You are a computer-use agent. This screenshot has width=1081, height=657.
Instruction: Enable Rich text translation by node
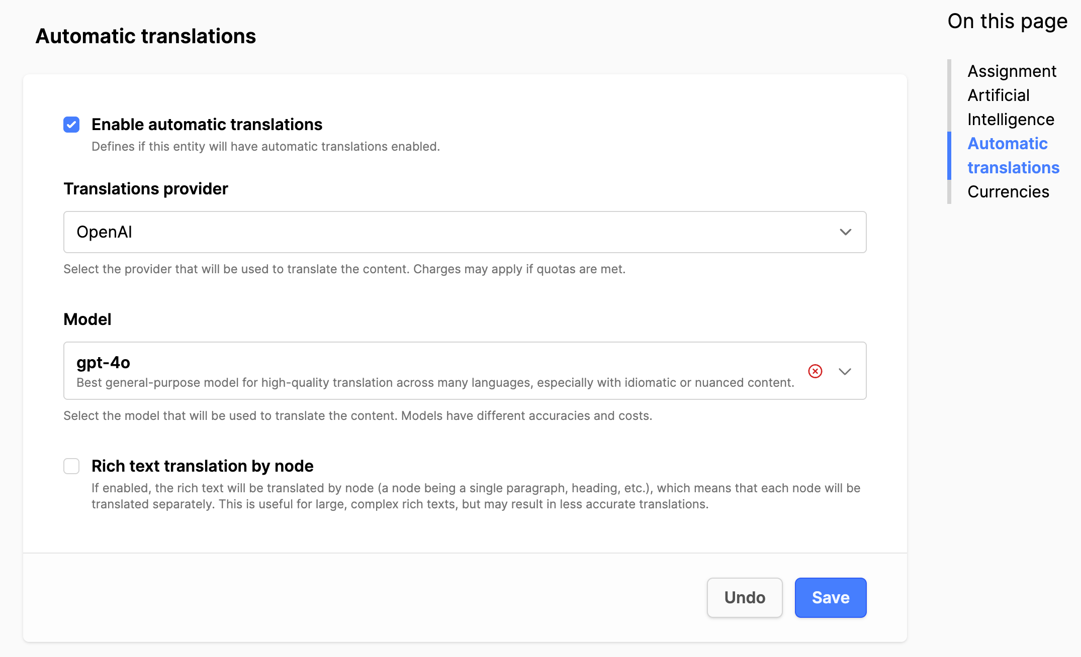(x=71, y=466)
